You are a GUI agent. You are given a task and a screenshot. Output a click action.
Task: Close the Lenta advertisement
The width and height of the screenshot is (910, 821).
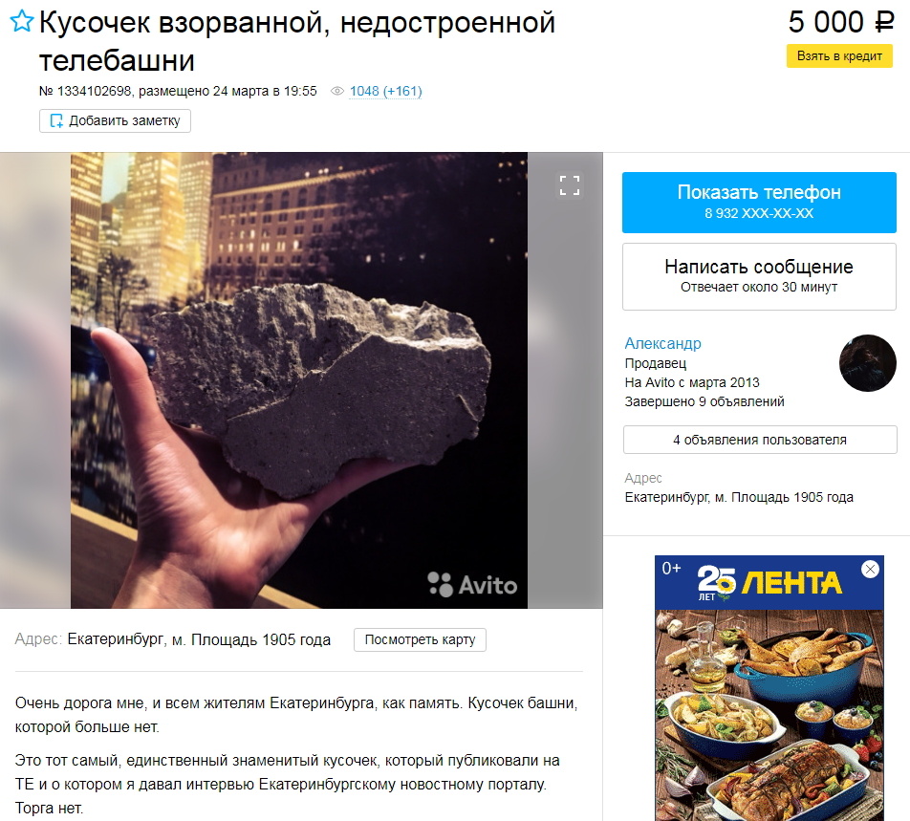click(870, 570)
